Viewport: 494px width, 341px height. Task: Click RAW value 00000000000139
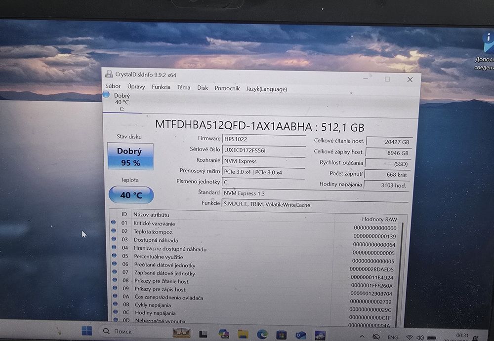374,236
